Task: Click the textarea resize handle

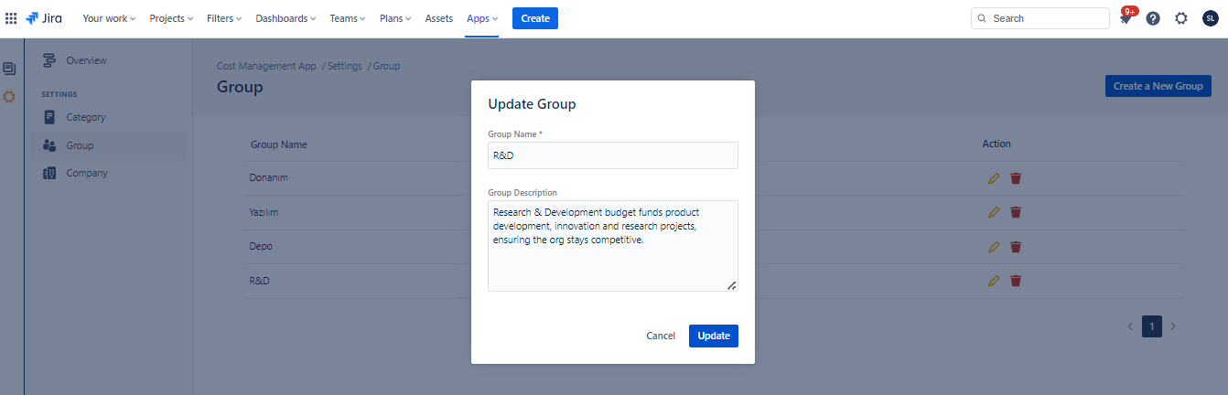Action: (x=732, y=285)
